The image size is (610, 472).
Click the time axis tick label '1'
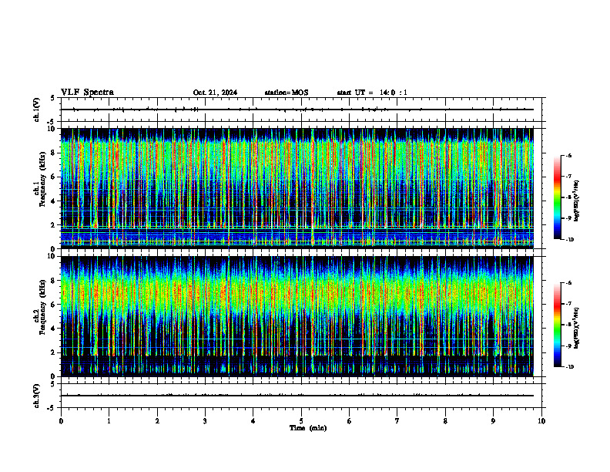pos(109,421)
